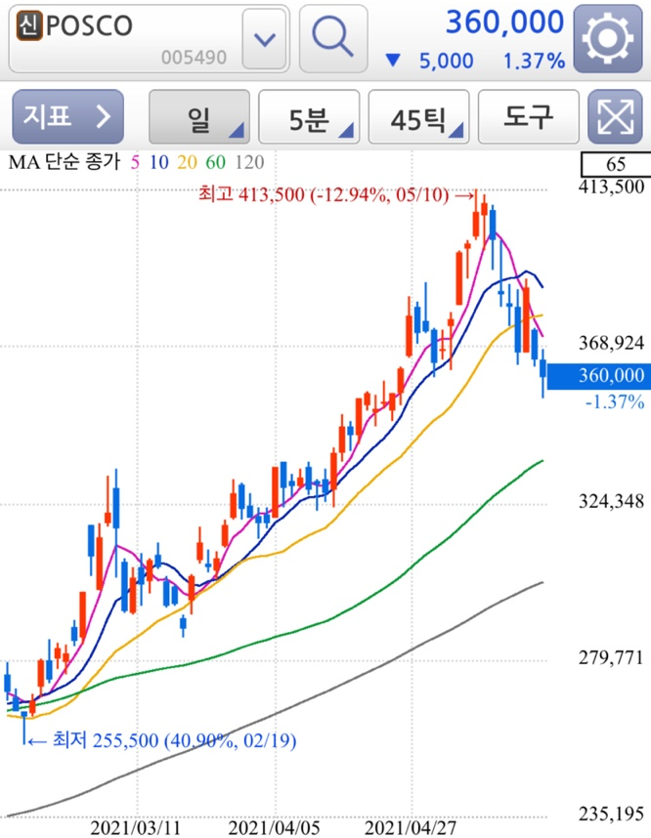Open stock selector dropdown arrow
The height and width of the screenshot is (838, 651).
pyautogui.click(x=264, y=39)
